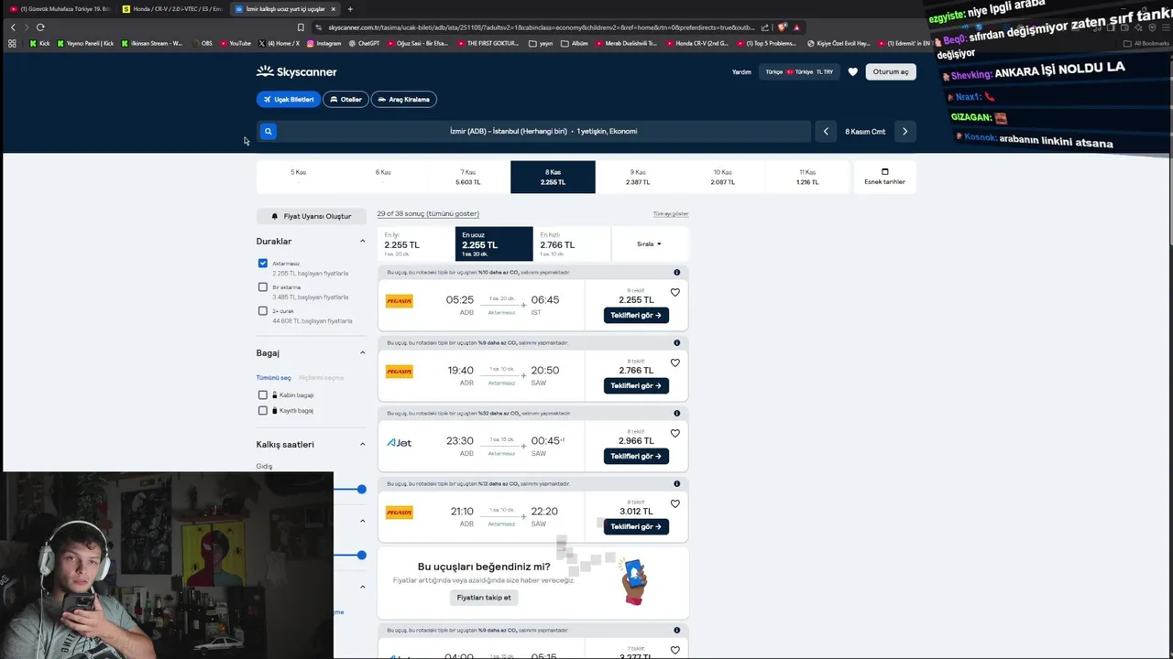
Task: View offers for the 05:25 flight
Action: tap(636, 315)
